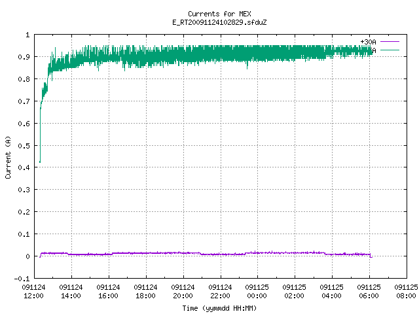
Task: Click the "+30A" legend label
Action: click(368, 42)
